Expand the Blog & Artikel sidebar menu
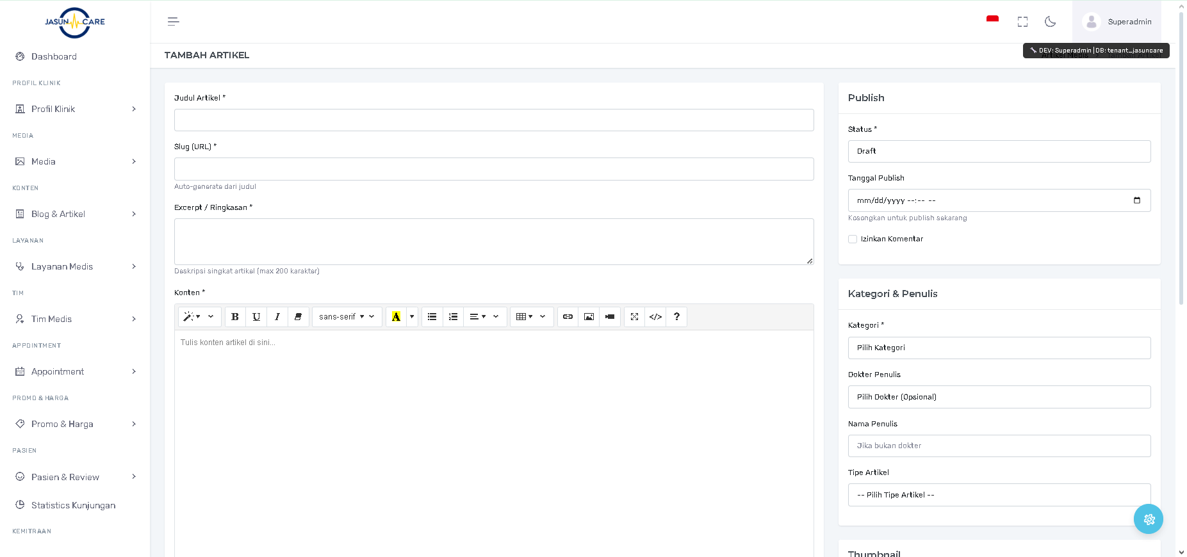This screenshot has height=557, width=1187. [75, 214]
